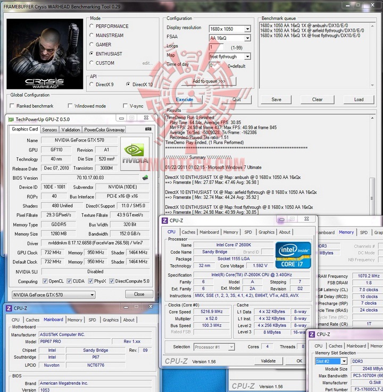Load a benchmark queue
The width and height of the screenshot is (383, 392).
[359, 99]
